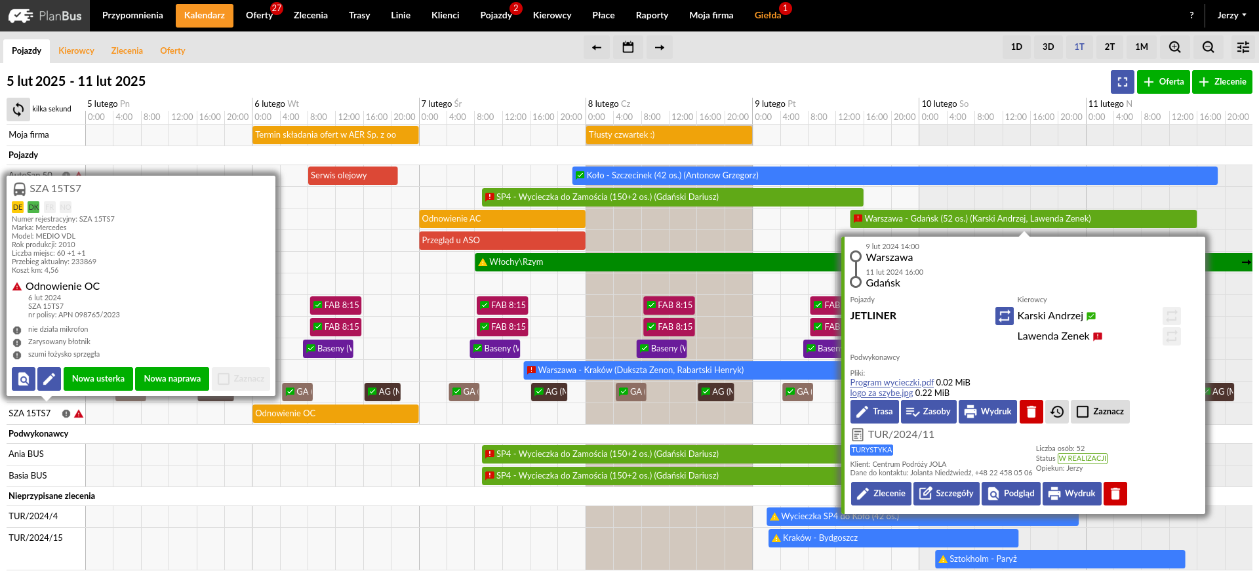Click the yellow DE country tag
Image resolution: width=1259 pixels, height=573 pixels.
[18, 207]
